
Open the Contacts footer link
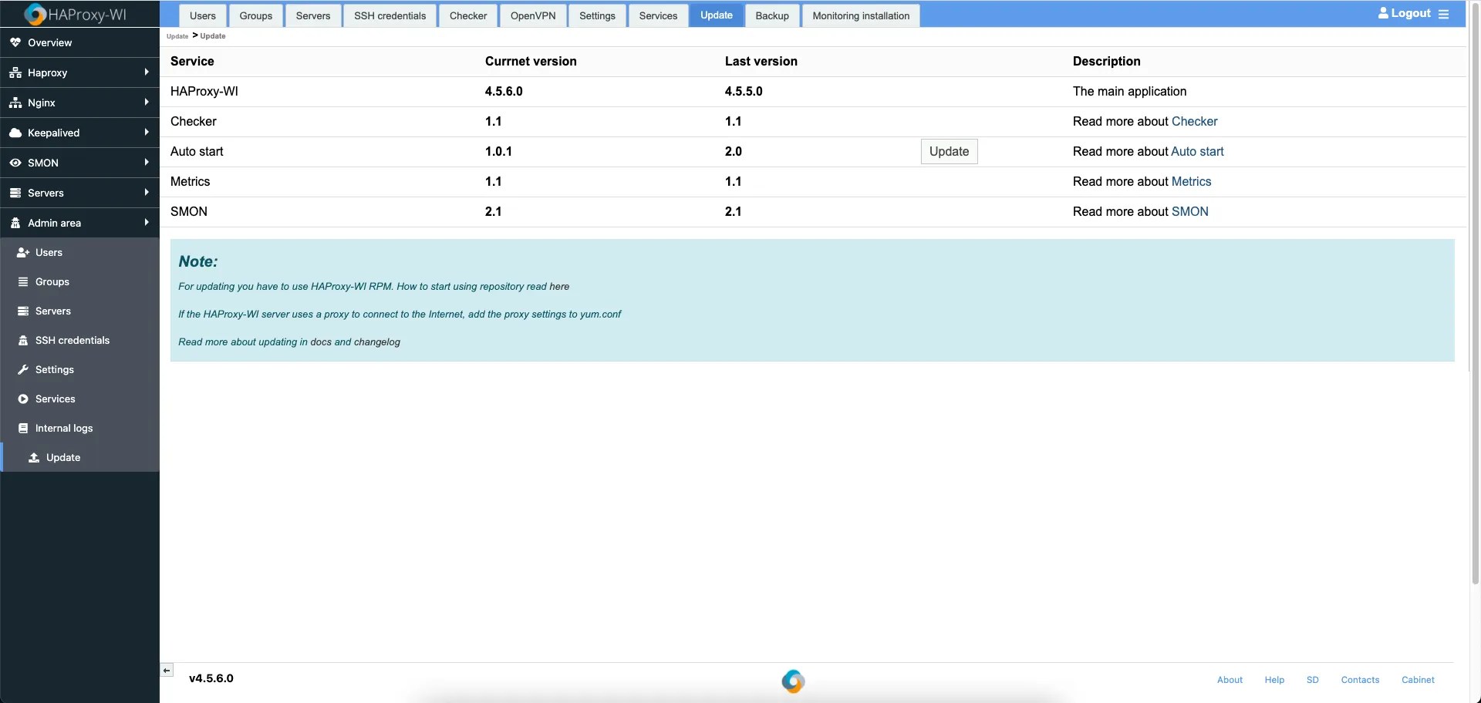tap(1360, 680)
